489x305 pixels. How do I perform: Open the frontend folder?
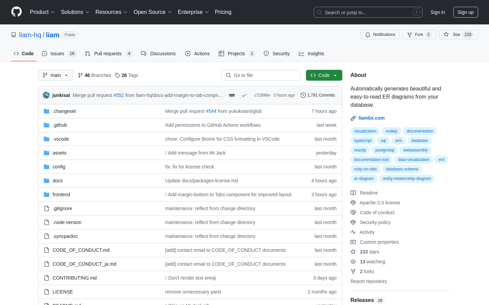point(61,195)
